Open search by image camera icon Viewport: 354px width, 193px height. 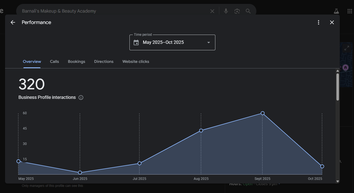tap(237, 11)
